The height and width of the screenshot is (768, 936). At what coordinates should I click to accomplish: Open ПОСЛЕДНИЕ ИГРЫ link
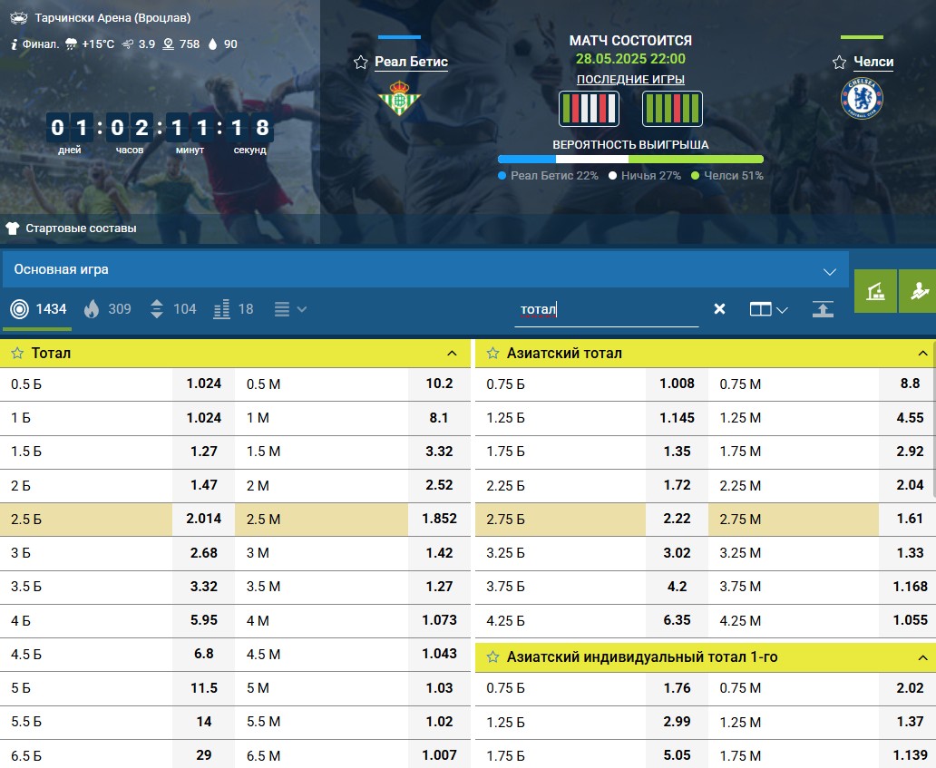coord(630,80)
